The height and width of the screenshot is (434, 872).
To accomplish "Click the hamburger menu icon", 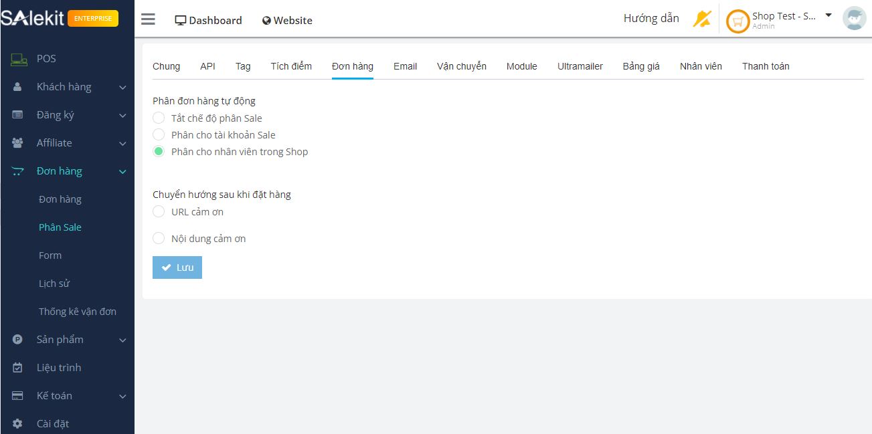I will coord(148,19).
